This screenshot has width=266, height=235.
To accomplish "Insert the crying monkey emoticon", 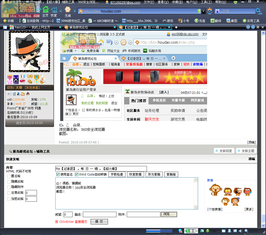I will [247, 192].
